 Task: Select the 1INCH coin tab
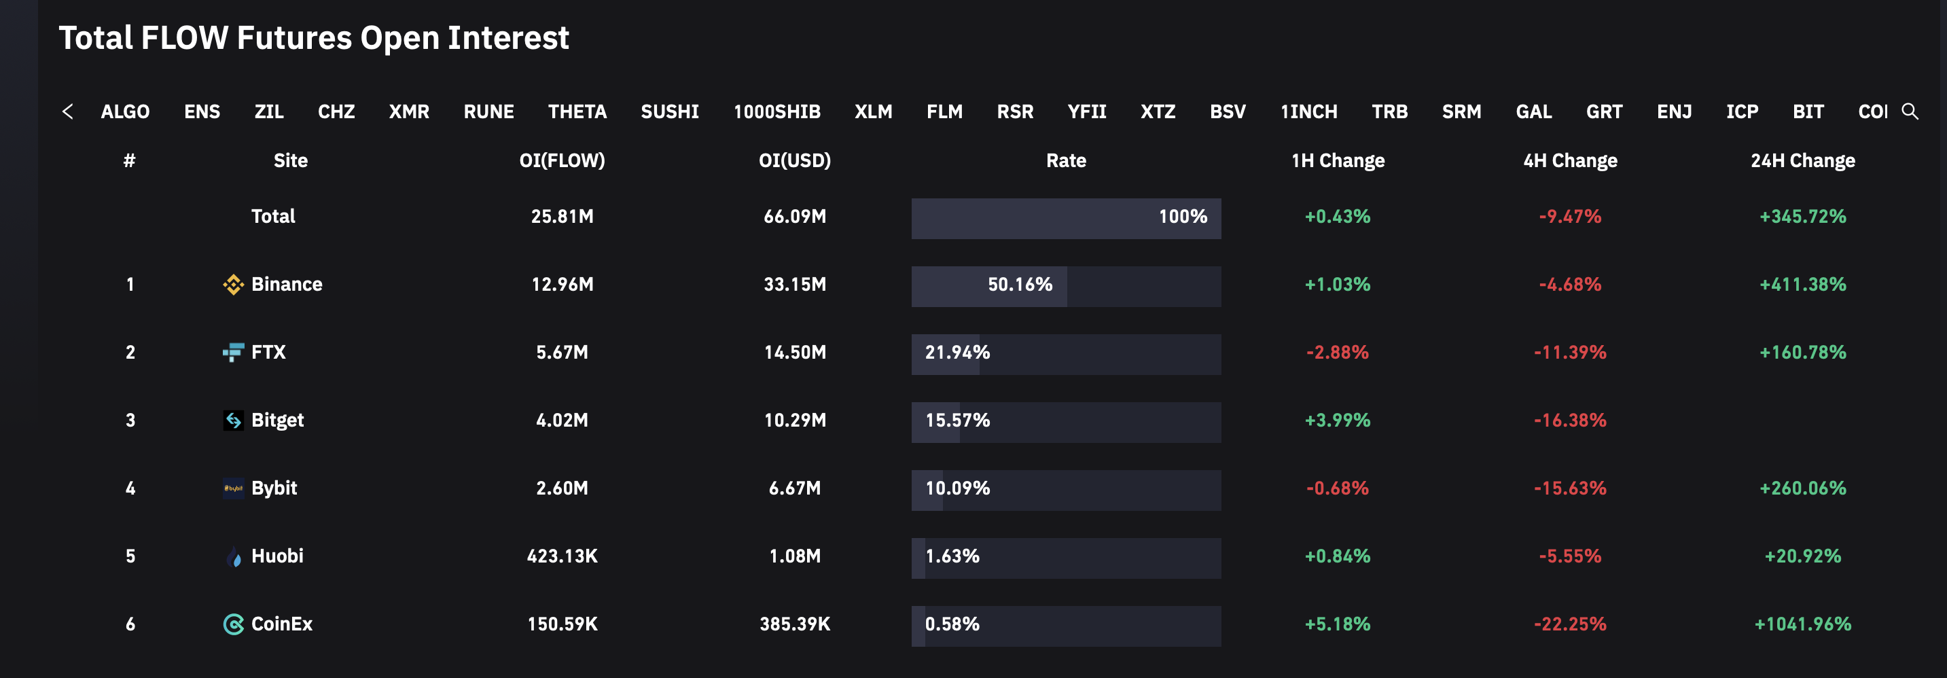1308,112
